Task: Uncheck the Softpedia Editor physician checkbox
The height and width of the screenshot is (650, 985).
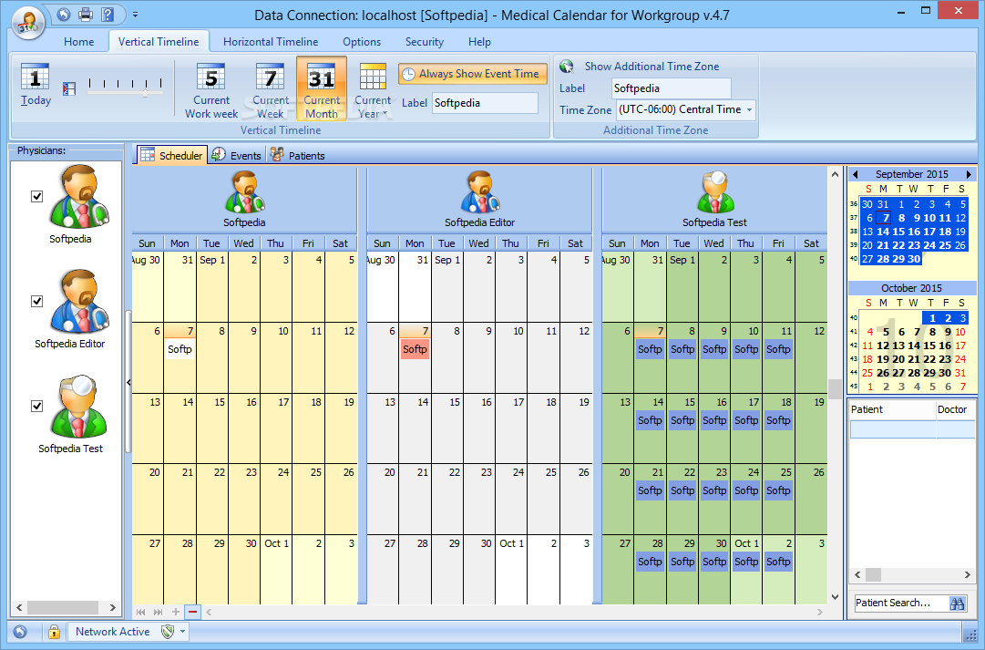Action: click(x=37, y=302)
